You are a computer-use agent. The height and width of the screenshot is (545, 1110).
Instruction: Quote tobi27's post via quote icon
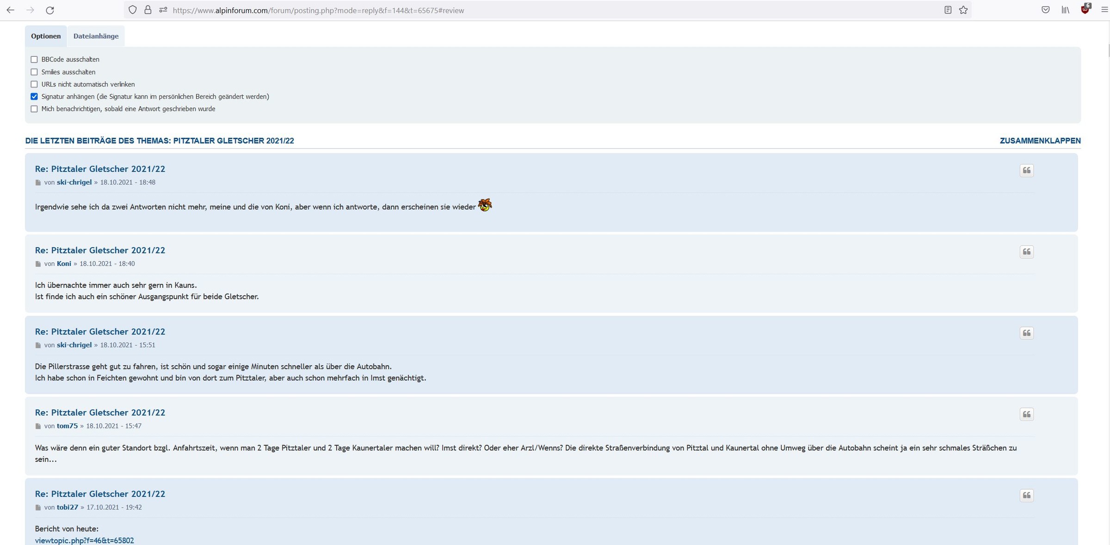(1026, 496)
